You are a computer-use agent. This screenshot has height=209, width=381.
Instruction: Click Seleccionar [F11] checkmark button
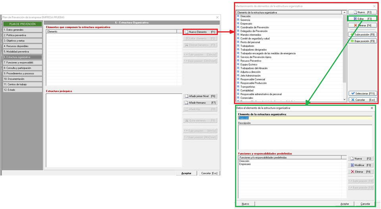click(x=362, y=94)
